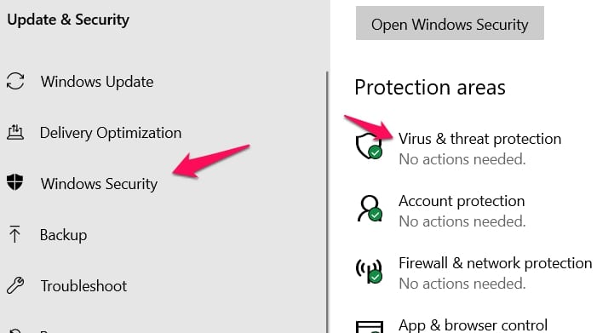Click the Account protection person icon

(370, 209)
